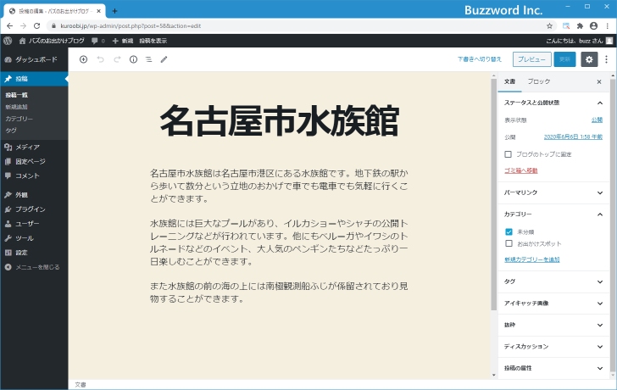Switch to the 文書 tab
The height and width of the screenshot is (390, 617).
pos(509,81)
